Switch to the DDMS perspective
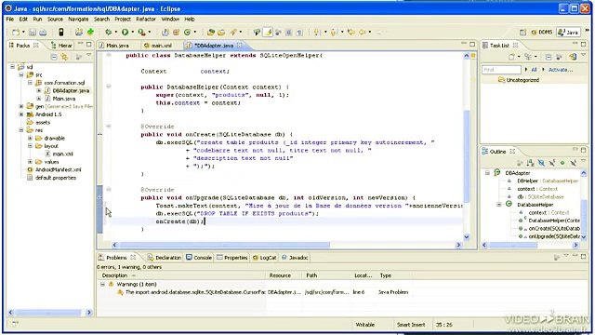Screen dimensions: 595x335 pyautogui.click(x=542, y=33)
